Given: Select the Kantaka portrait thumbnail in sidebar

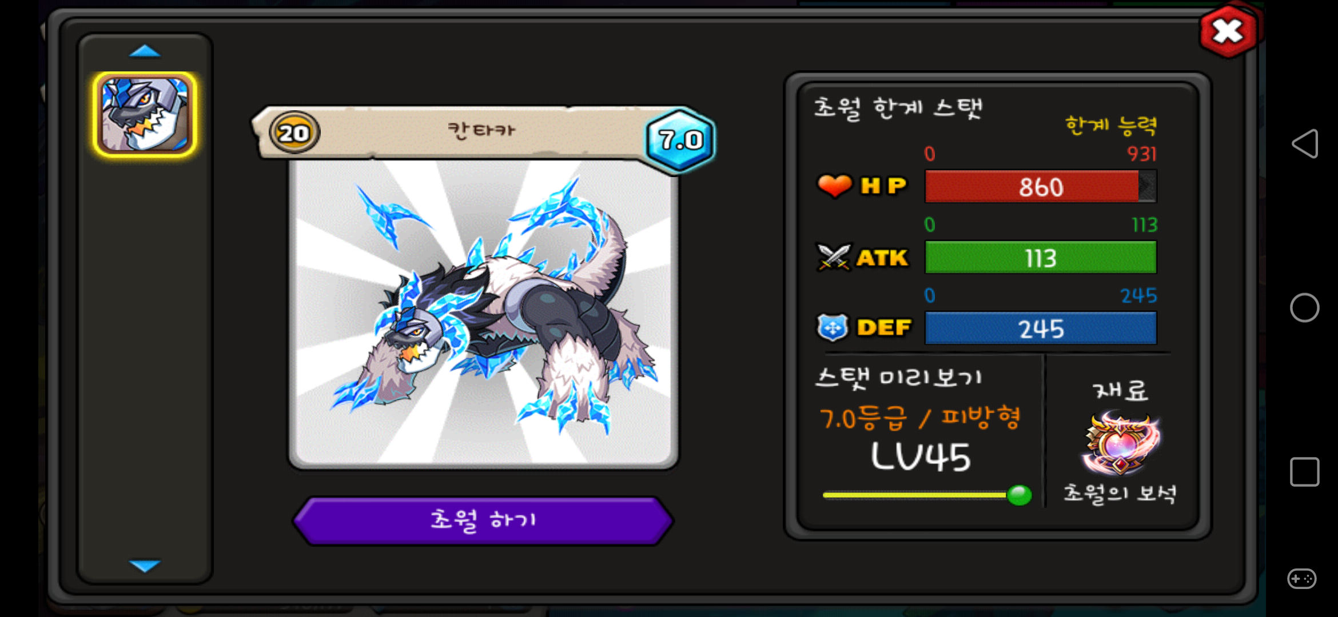Looking at the screenshot, I should [x=145, y=114].
